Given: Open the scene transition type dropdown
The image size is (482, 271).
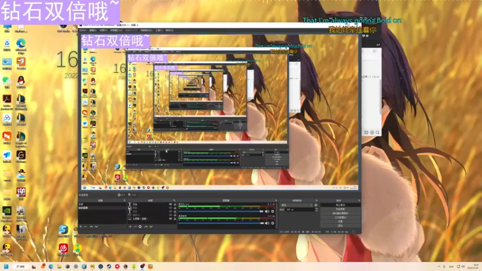Looking at the screenshot, I should [296, 205].
